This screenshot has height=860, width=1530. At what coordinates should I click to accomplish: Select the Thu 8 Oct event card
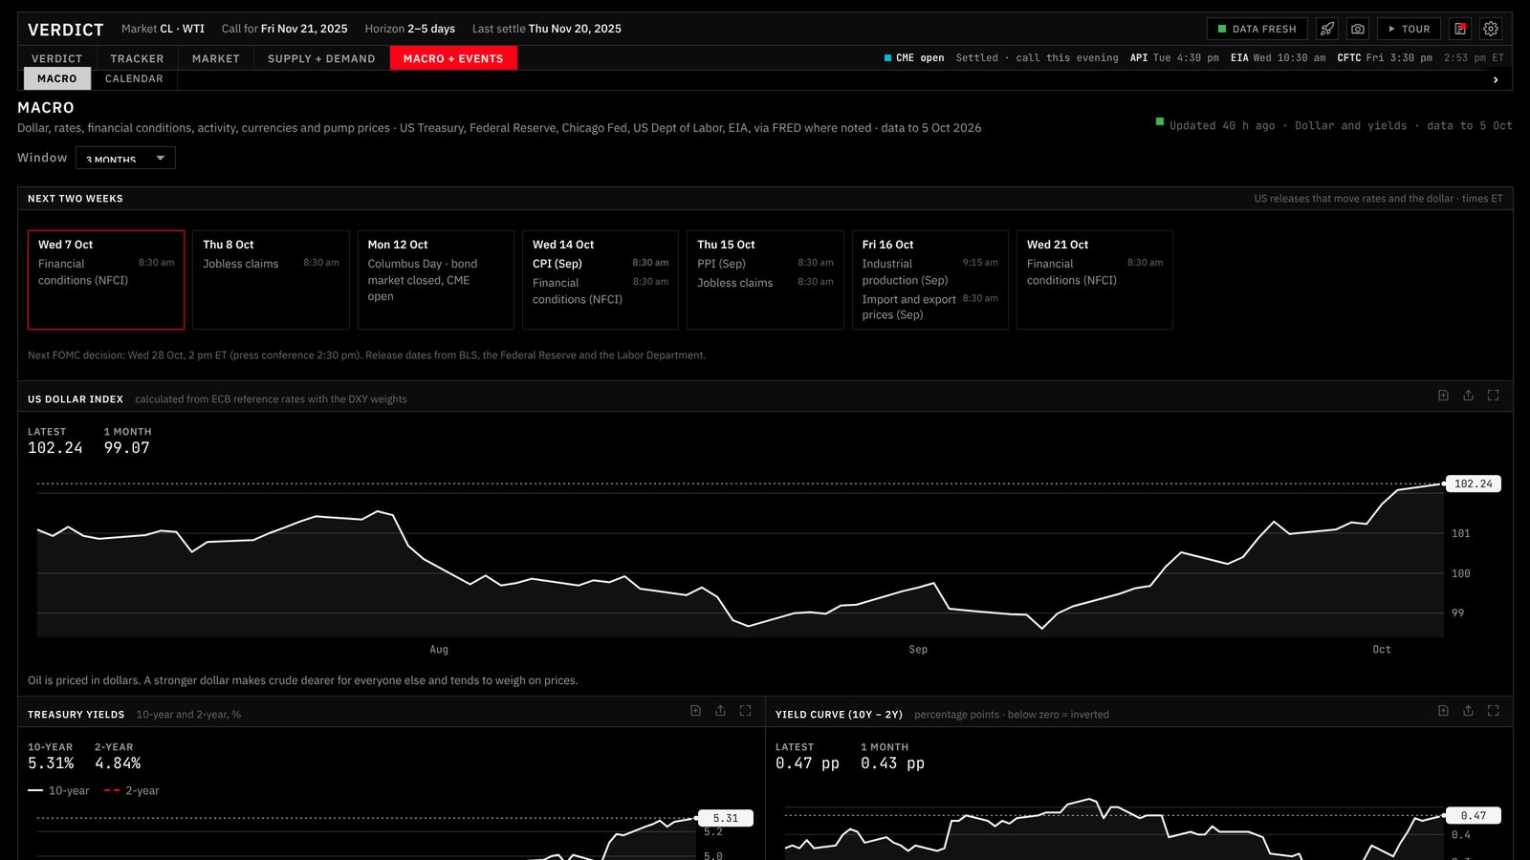click(271, 280)
